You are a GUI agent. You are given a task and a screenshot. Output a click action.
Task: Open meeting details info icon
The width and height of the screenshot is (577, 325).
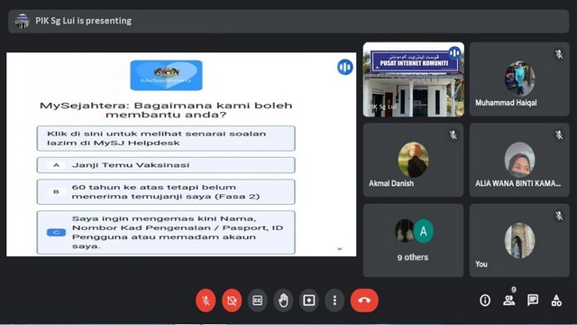(x=485, y=301)
